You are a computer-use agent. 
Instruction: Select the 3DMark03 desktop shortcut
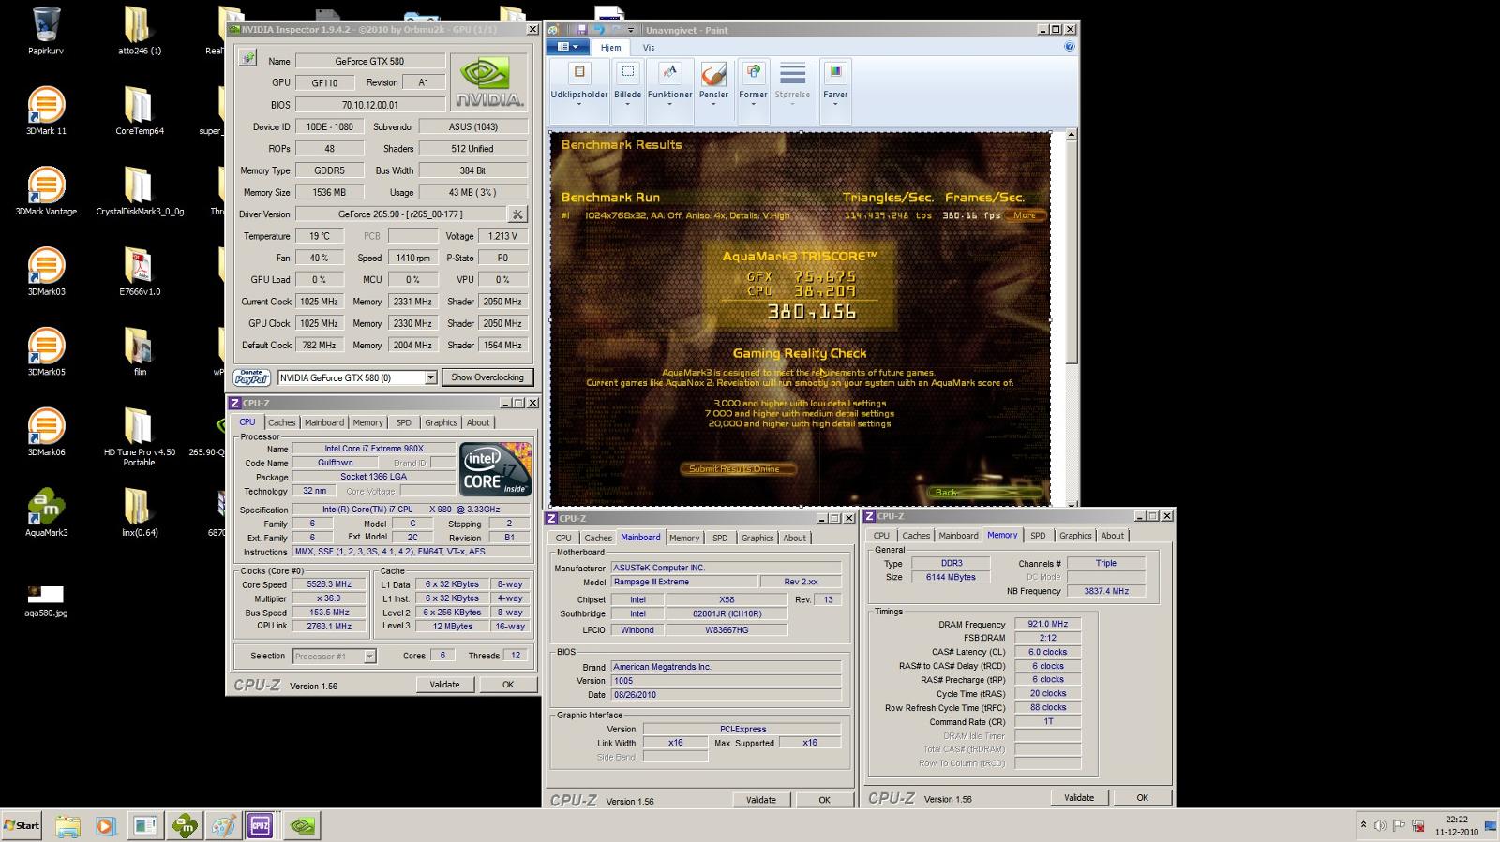(x=46, y=272)
